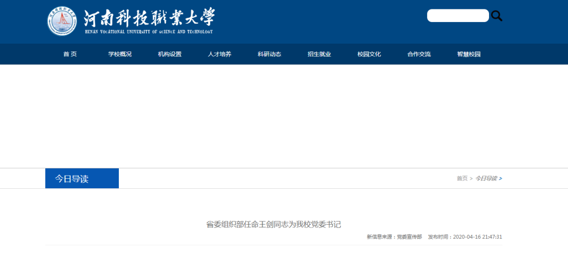This screenshot has height=254, width=568.
Task: Click the article title about 王剑同志
Action: coord(273,225)
